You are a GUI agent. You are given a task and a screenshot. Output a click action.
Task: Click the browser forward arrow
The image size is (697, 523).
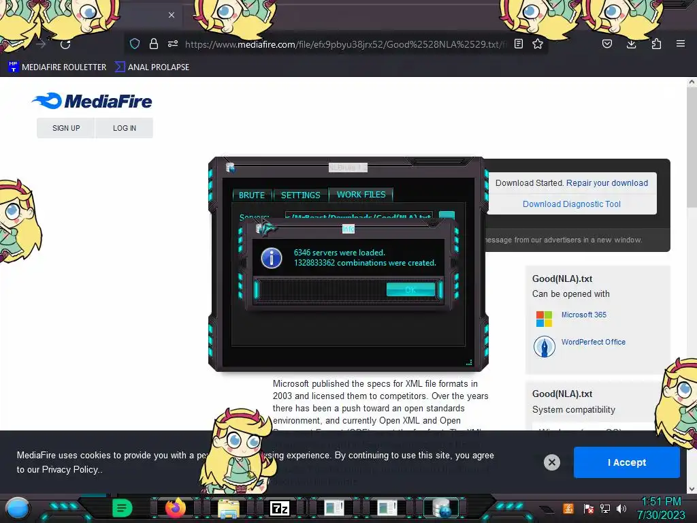[x=41, y=44]
